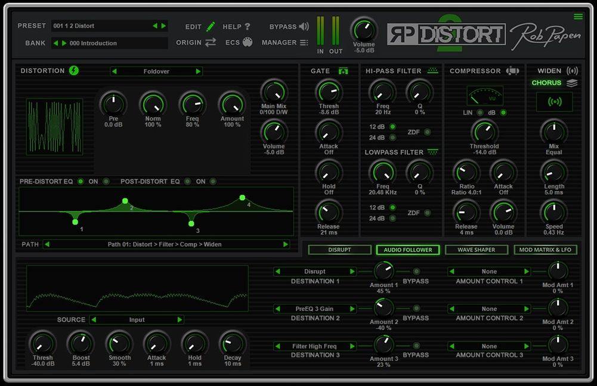597x386 pixels.
Task: Enable 24 dB slope on the Hi-Pass Filter
Action: tap(393, 136)
